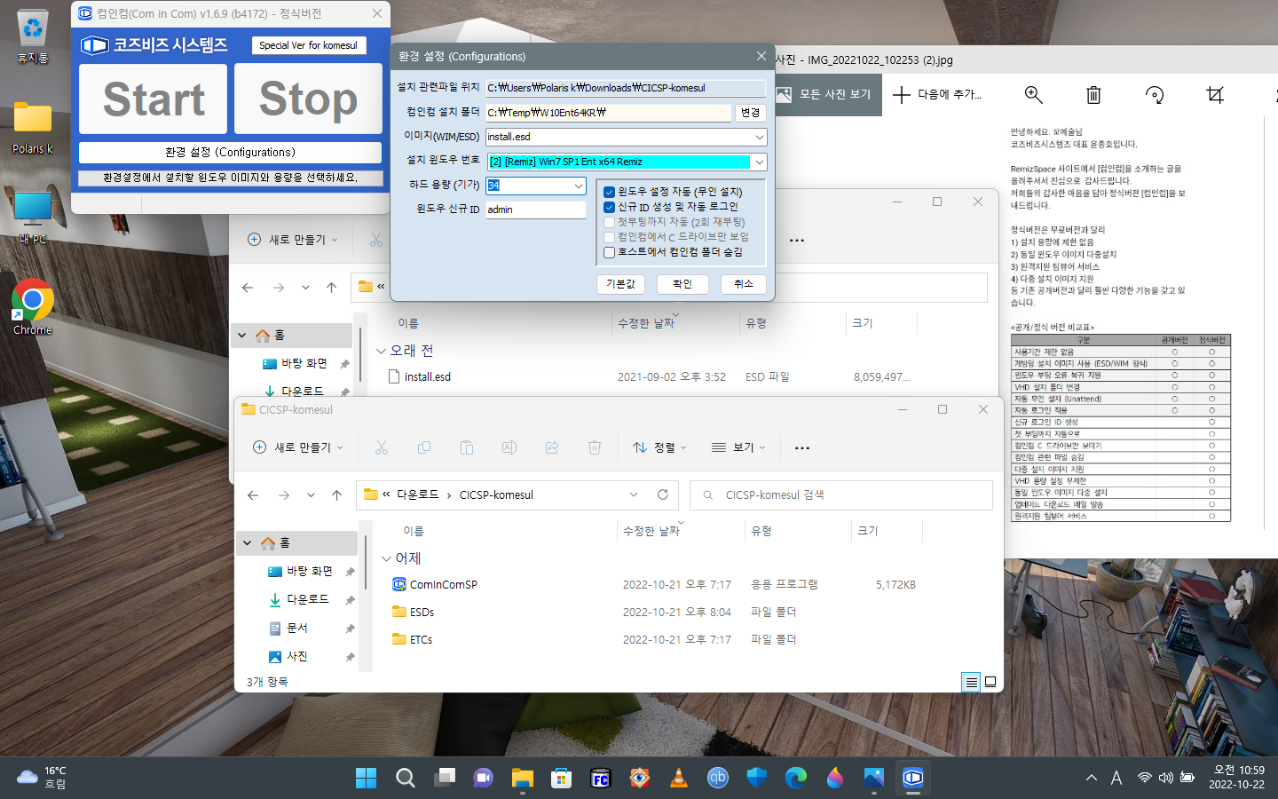
Task: Click the 컴인컴 설치 폴더 path field
Action: pos(608,113)
